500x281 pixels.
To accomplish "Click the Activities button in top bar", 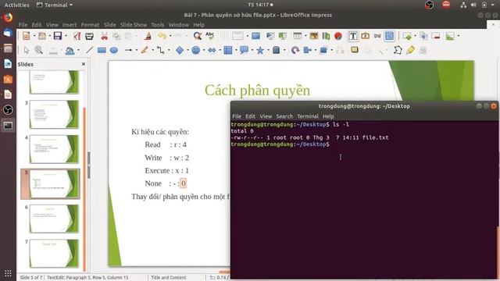I will (16, 5).
